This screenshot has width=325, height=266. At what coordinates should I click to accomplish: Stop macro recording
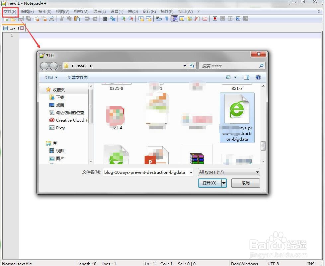pyautogui.click(x=223, y=19)
